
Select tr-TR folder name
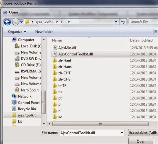62,86
